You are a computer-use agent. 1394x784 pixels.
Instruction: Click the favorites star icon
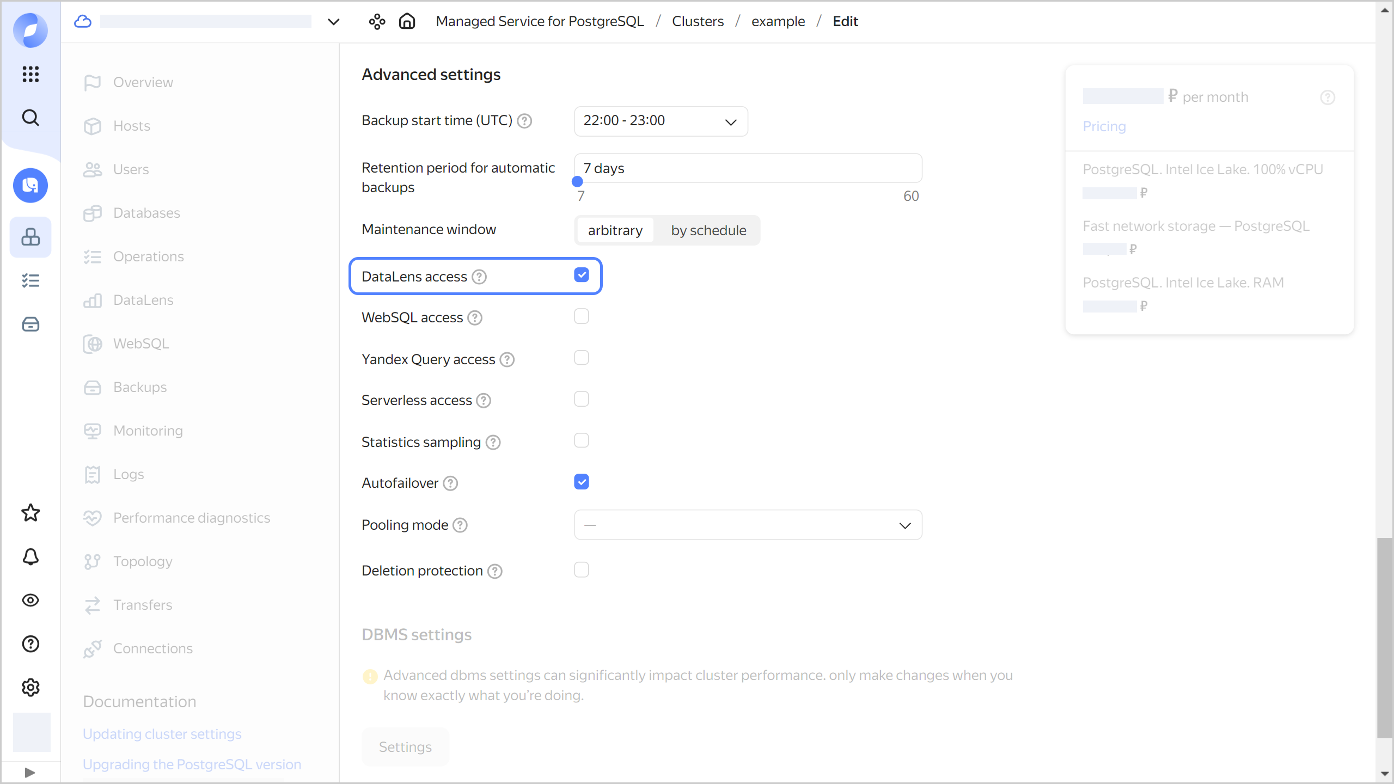(30, 513)
